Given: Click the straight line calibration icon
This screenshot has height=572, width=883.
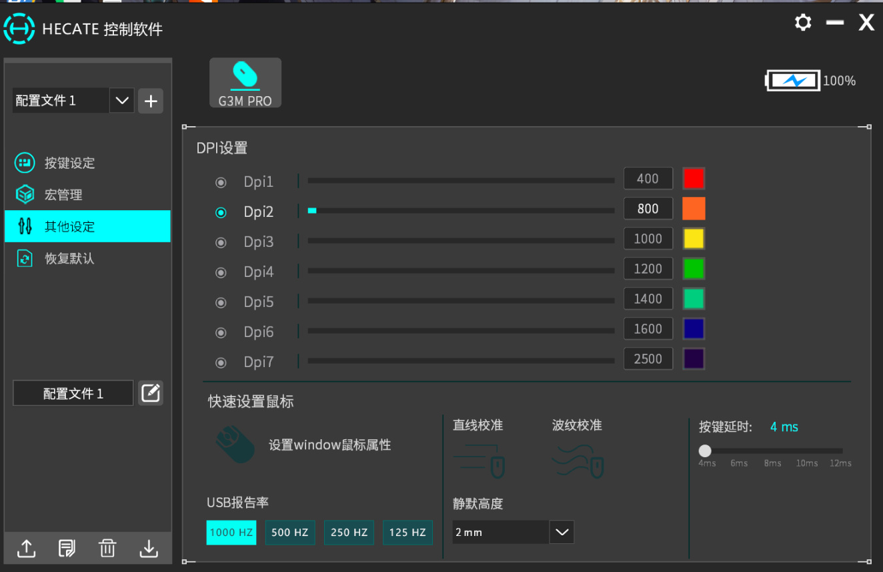Looking at the screenshot, I should [479, 463].
